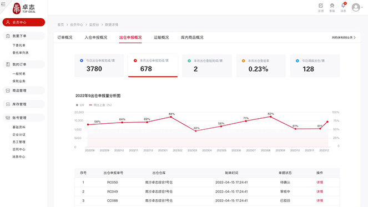Open 详情 for row RC050

[320, 183]
